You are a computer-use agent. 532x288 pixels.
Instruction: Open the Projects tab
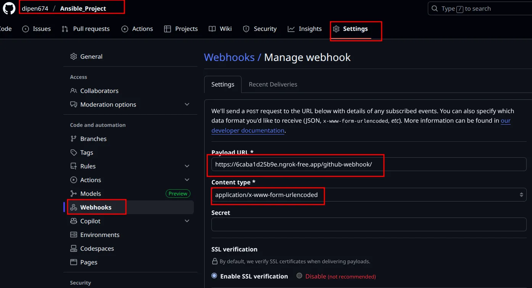(x=181, y=29)
